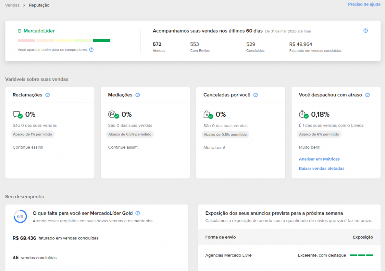Viewport: 385px width, 271px height.
Task: Open 'Analisar em Métricas' link
Action: pos(319,159)
